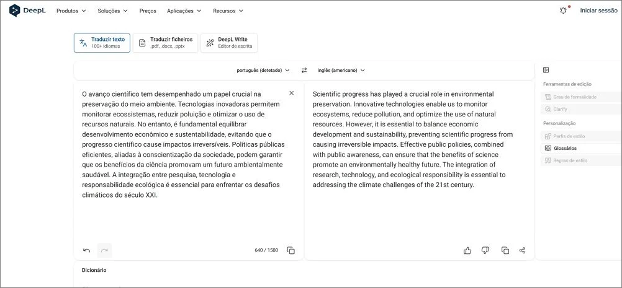This screenshot has height=288, width=622.
Task: Expand the Produtos menu
Action: point(71,11)
